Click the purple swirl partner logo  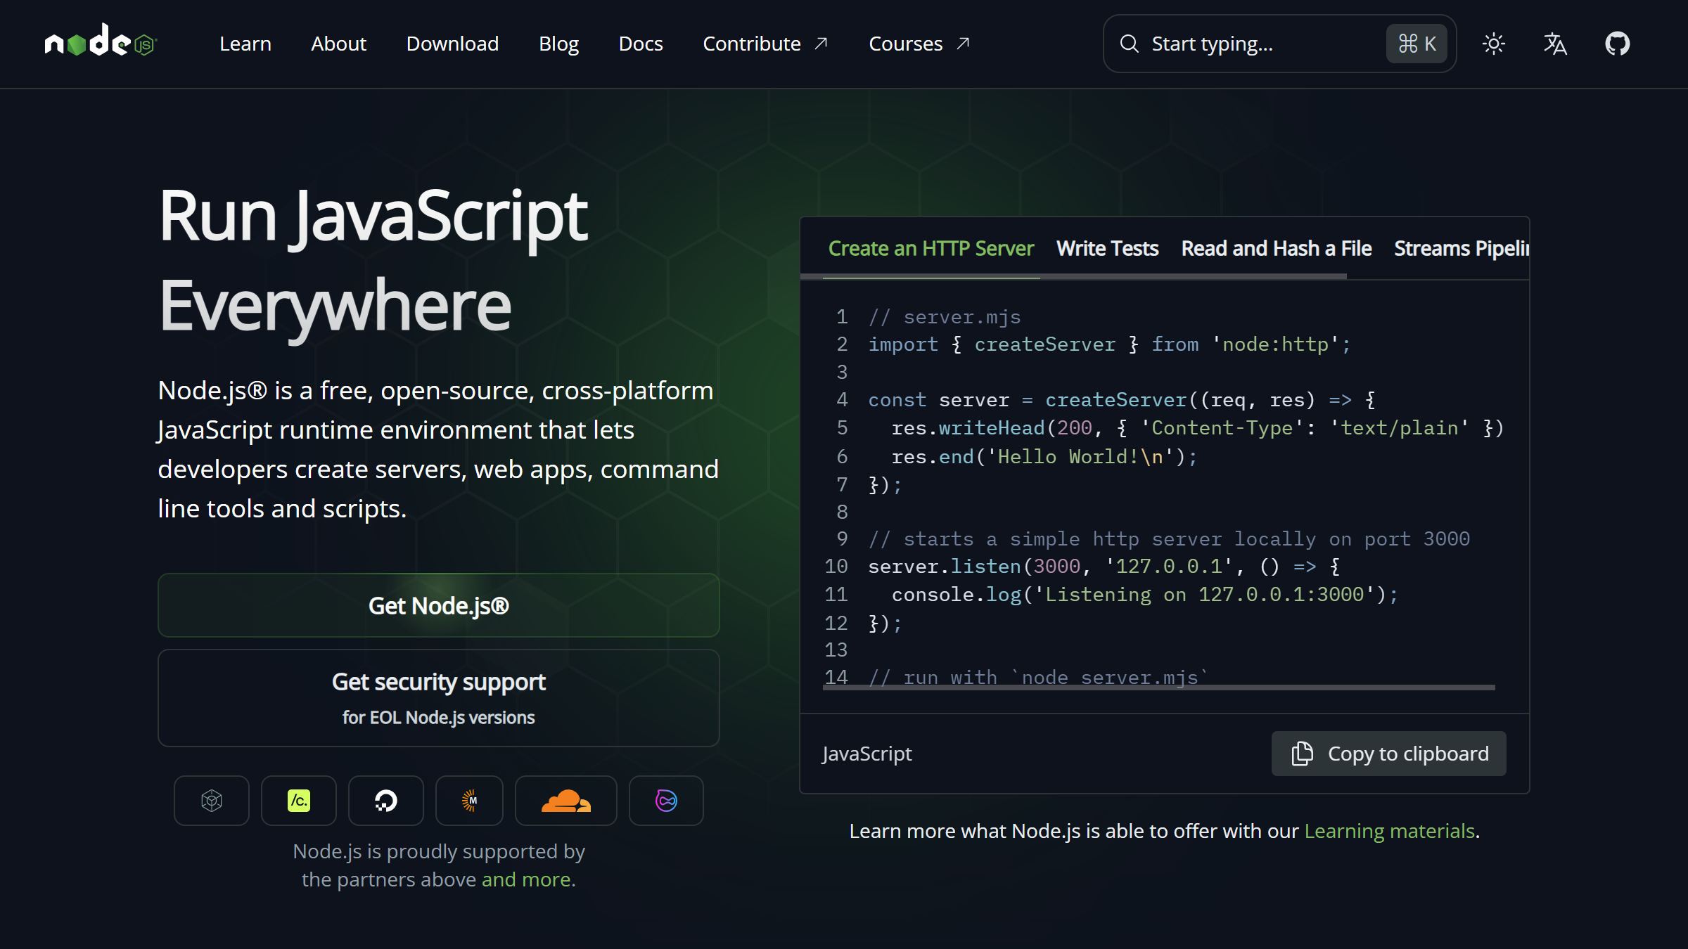(x=665, y=801)
